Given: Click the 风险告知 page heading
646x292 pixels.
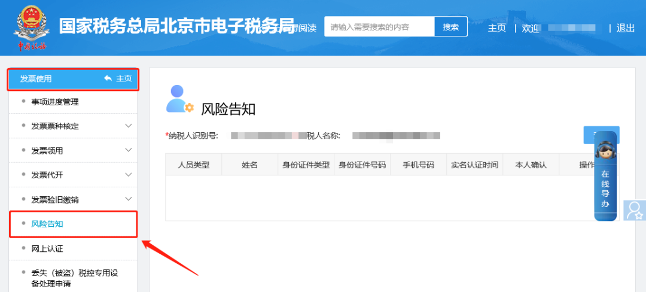Looking at the screenshot, I should (x=228, y=109).
